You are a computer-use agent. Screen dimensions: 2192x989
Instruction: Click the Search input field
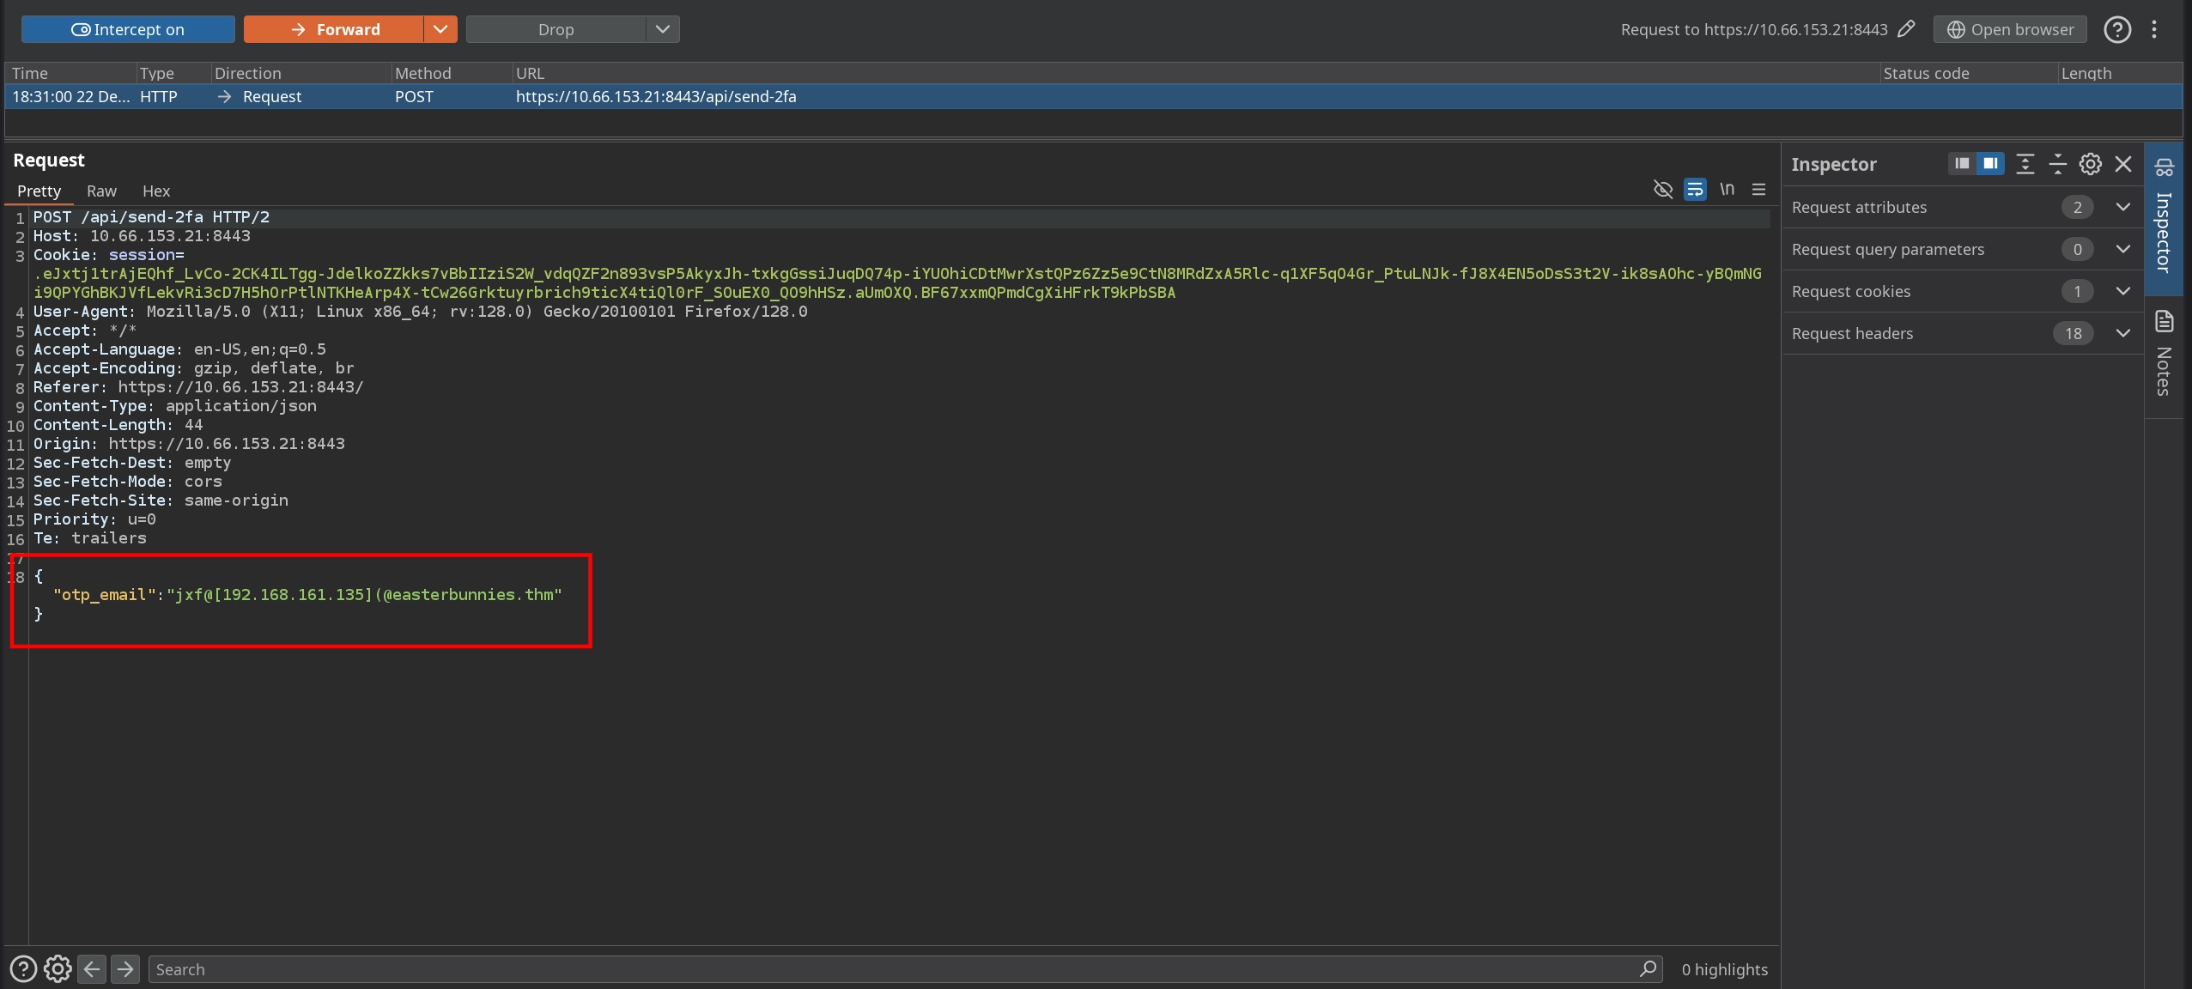[893, 968]
